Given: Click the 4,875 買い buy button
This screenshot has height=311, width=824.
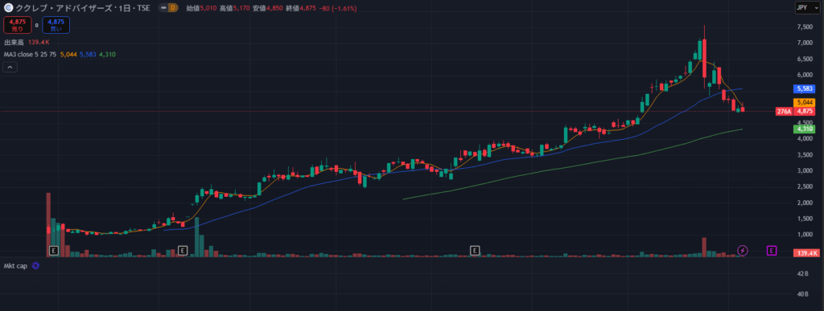Looking at the screenshot, I should point(56,25).
